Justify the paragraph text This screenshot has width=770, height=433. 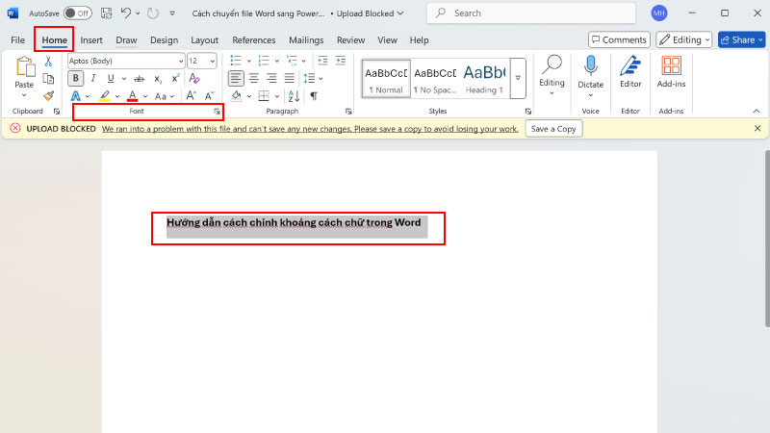(x=290, y=78)
